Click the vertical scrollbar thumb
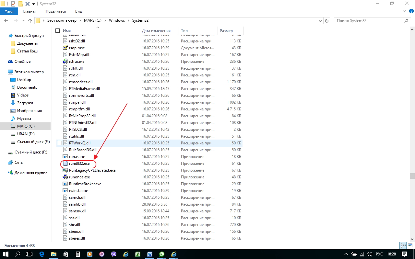 (412, 176)
